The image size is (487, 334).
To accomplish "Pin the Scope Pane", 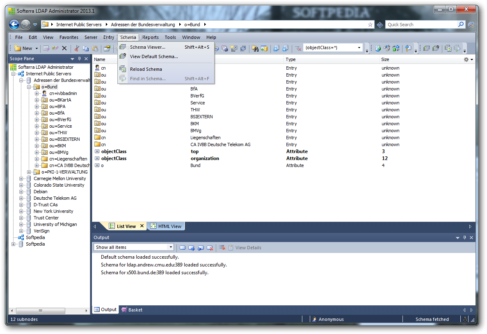I will pos(79,59).
